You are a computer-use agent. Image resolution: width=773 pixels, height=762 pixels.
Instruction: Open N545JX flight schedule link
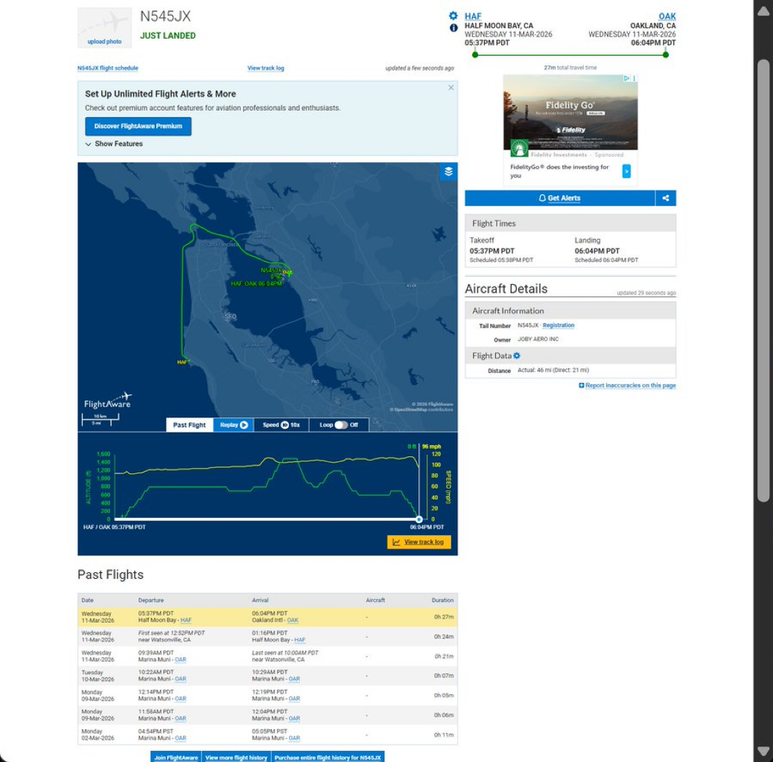pyautogui.click(x=108, y=68)
